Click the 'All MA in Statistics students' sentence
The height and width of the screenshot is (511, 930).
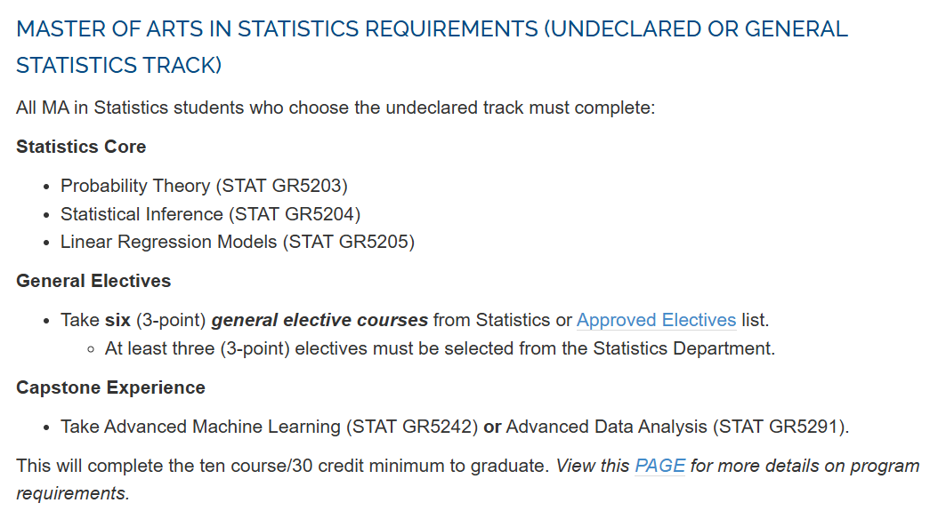click(336, 108)
